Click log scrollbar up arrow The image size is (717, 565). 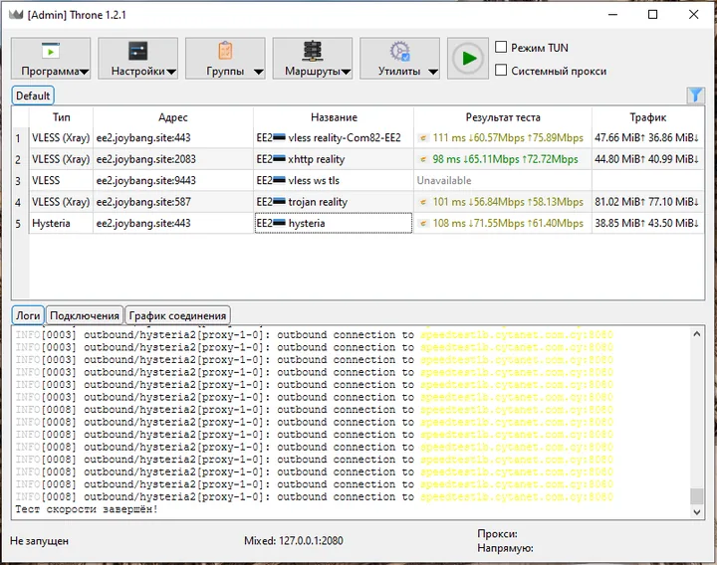pyautogui.click(x=696, y=334)
